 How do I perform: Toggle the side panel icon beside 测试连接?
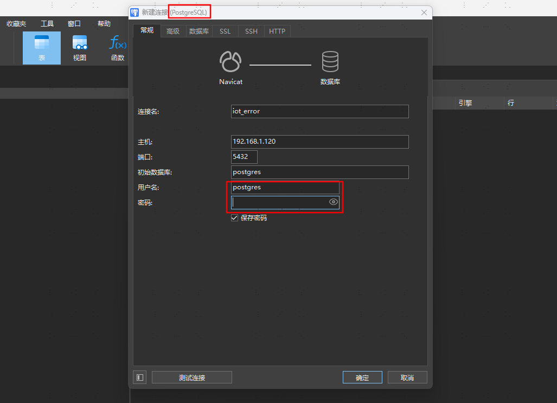click(139, 378)
